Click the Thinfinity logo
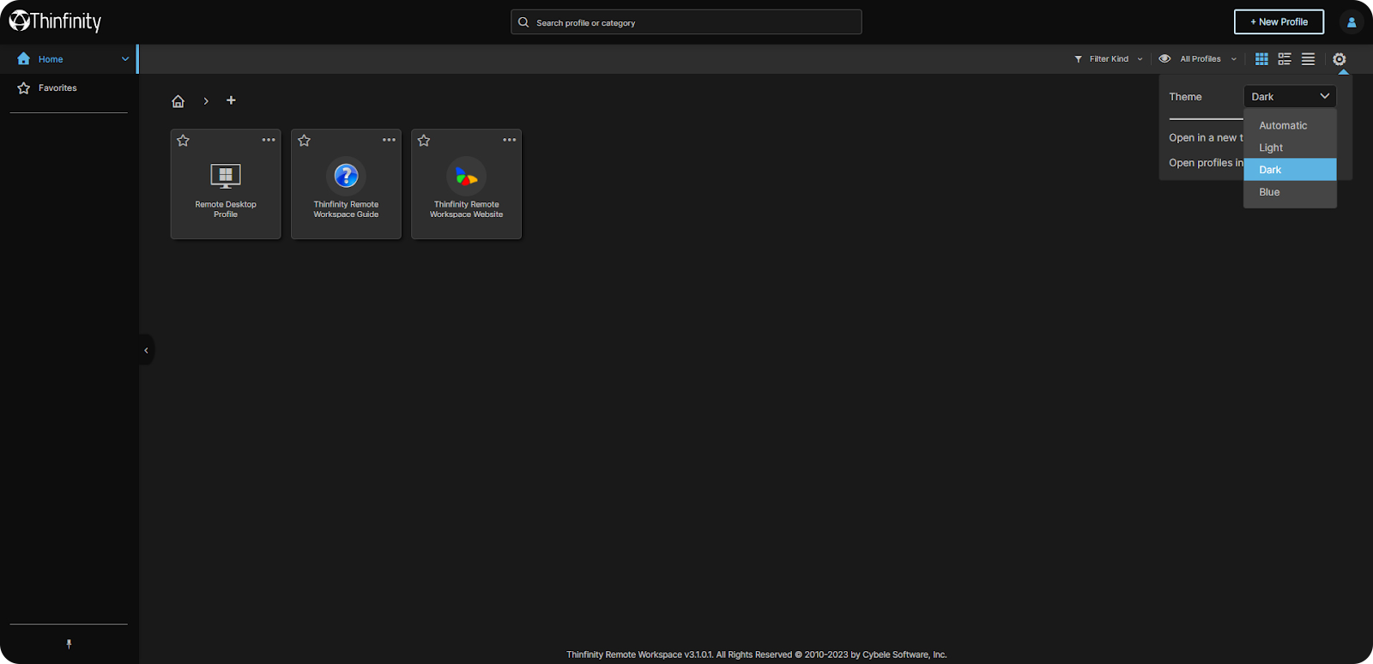Image resolution: width=1373 pixels, height=664 pixels. coord(55,21)
